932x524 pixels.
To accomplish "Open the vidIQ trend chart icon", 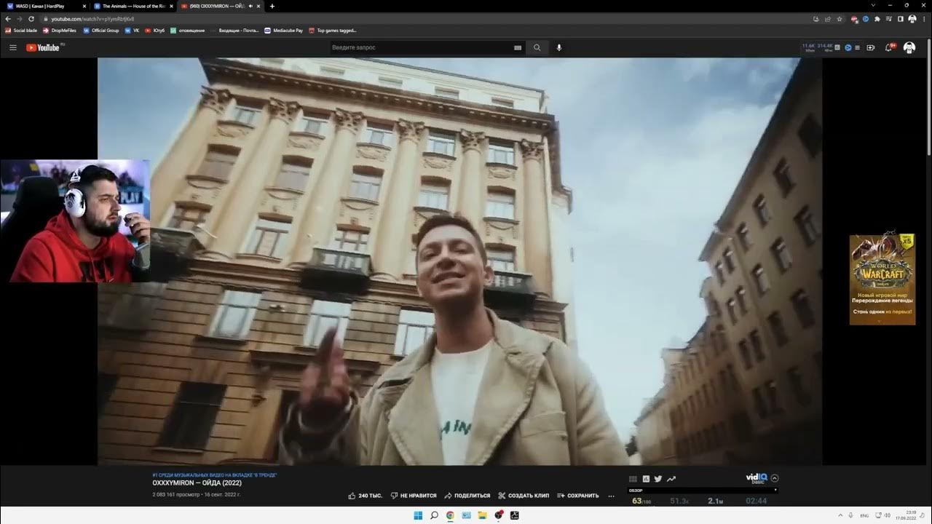I will (x=671, y=479).
